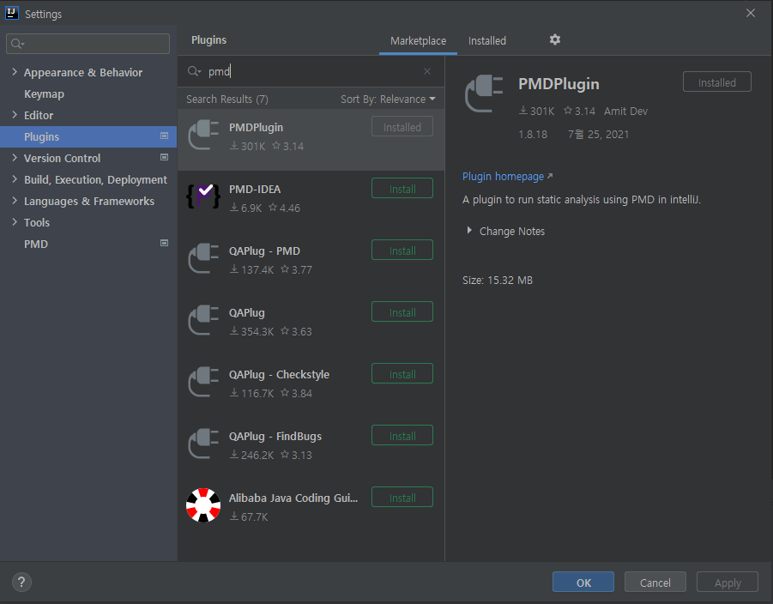Screen dimensions: 773x604
Task: Open the help question mark button
Action: [21, 583]
